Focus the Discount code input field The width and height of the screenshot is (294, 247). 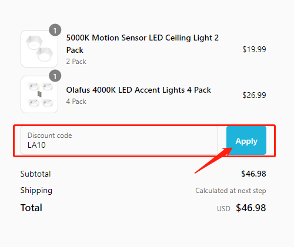(119, 140)
